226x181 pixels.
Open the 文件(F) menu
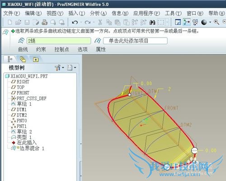click(12, 14)
